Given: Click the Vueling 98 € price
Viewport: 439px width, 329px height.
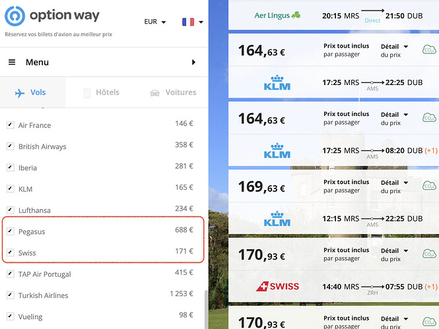Looking at the screenshot, I should click(186, 315).
